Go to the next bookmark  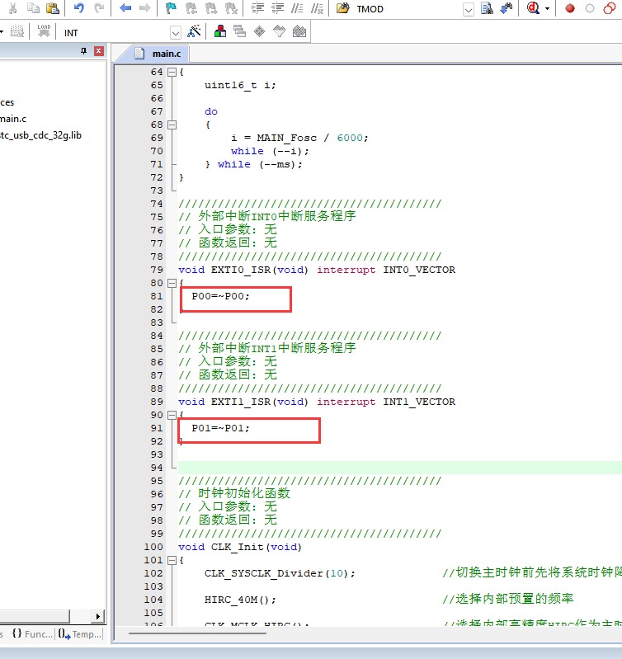pos(211,8)
